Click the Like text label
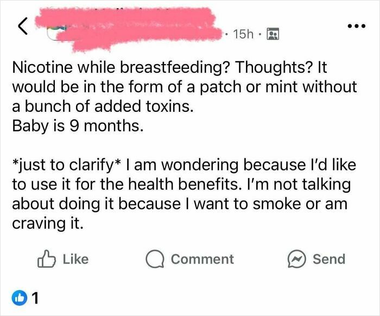The image size is (380, 316). pos(75,260)
